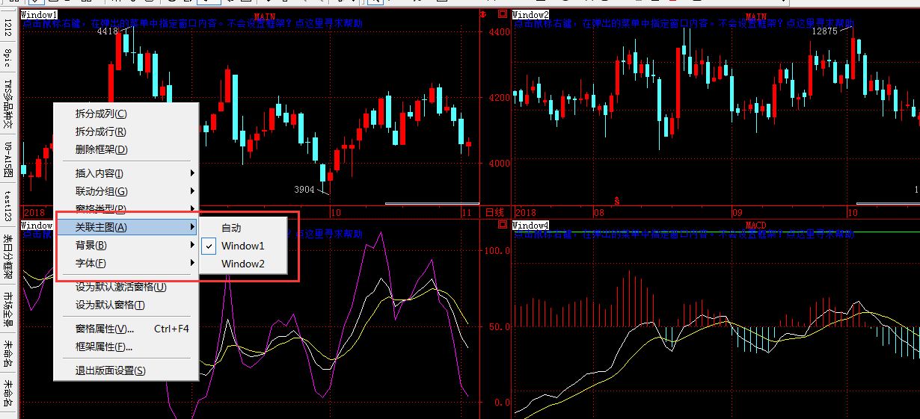Expand 联动分组(G) submenu
Image resolution: width=920 pixels, height=419 pixels.
(x=126, y=191)
